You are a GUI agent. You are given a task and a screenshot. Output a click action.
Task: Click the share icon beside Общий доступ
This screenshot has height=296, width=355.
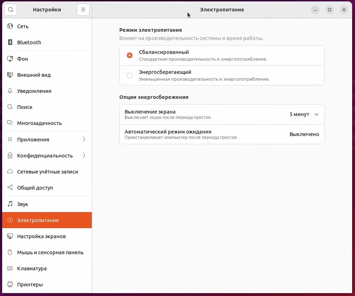[x=10, y=187]
